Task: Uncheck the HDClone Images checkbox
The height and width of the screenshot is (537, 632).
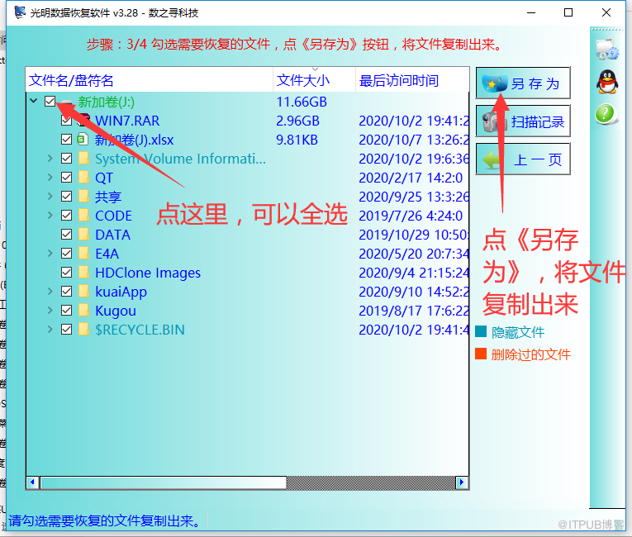Action: tap(67, 272)
